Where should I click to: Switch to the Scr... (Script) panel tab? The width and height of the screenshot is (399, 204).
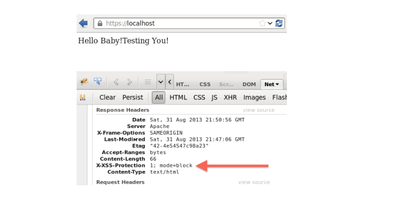tap(226, 85)
